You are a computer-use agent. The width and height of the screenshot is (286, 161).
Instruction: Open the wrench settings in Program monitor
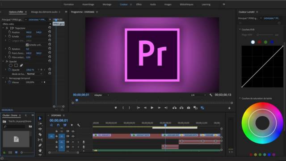[210, 95]
